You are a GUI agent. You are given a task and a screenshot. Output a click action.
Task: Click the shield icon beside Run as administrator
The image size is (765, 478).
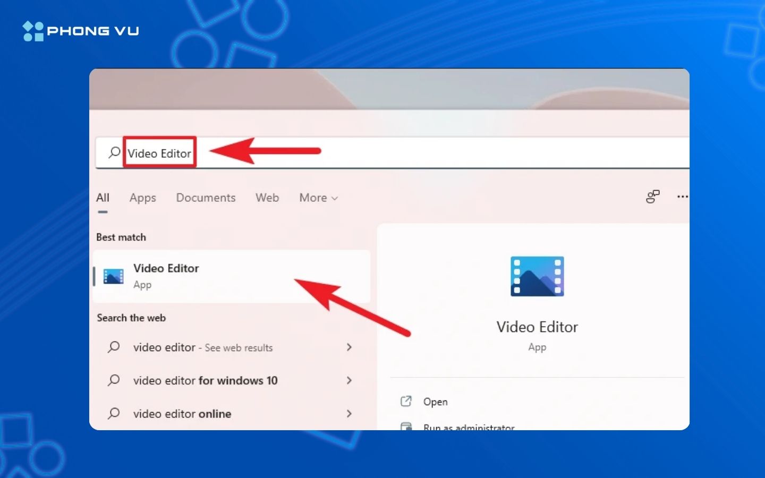[406, 426]
